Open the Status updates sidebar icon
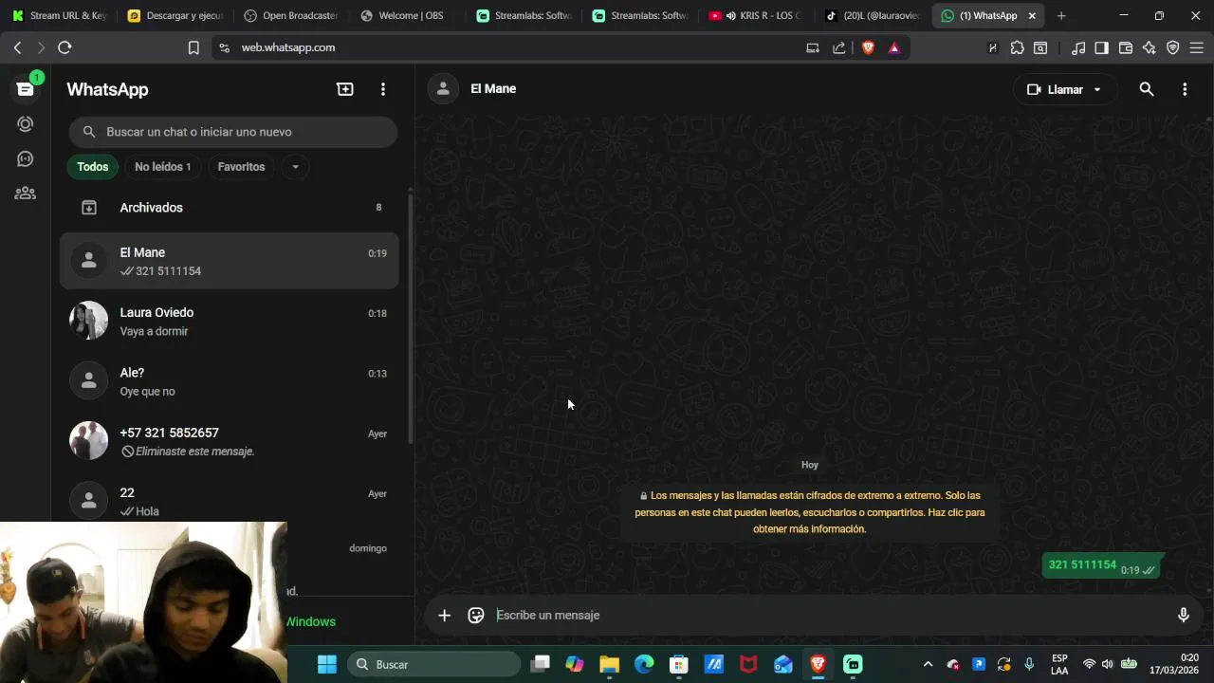The height and width of the screenshot is (683, 1214). click(26, 124)
